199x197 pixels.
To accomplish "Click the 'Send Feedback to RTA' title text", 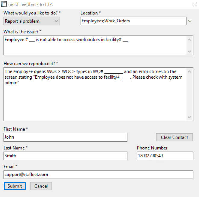I will point(30,4).
